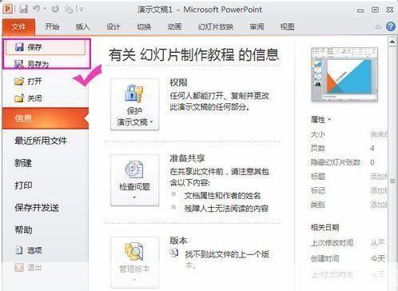The image size is (398, 291).
Task: Click the PowerPoint logo icon in title bar
Action: [x=7, y=10]
